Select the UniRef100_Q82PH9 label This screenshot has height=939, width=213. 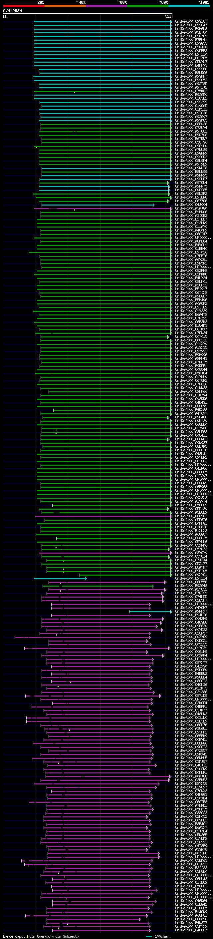tap(191, 270)
